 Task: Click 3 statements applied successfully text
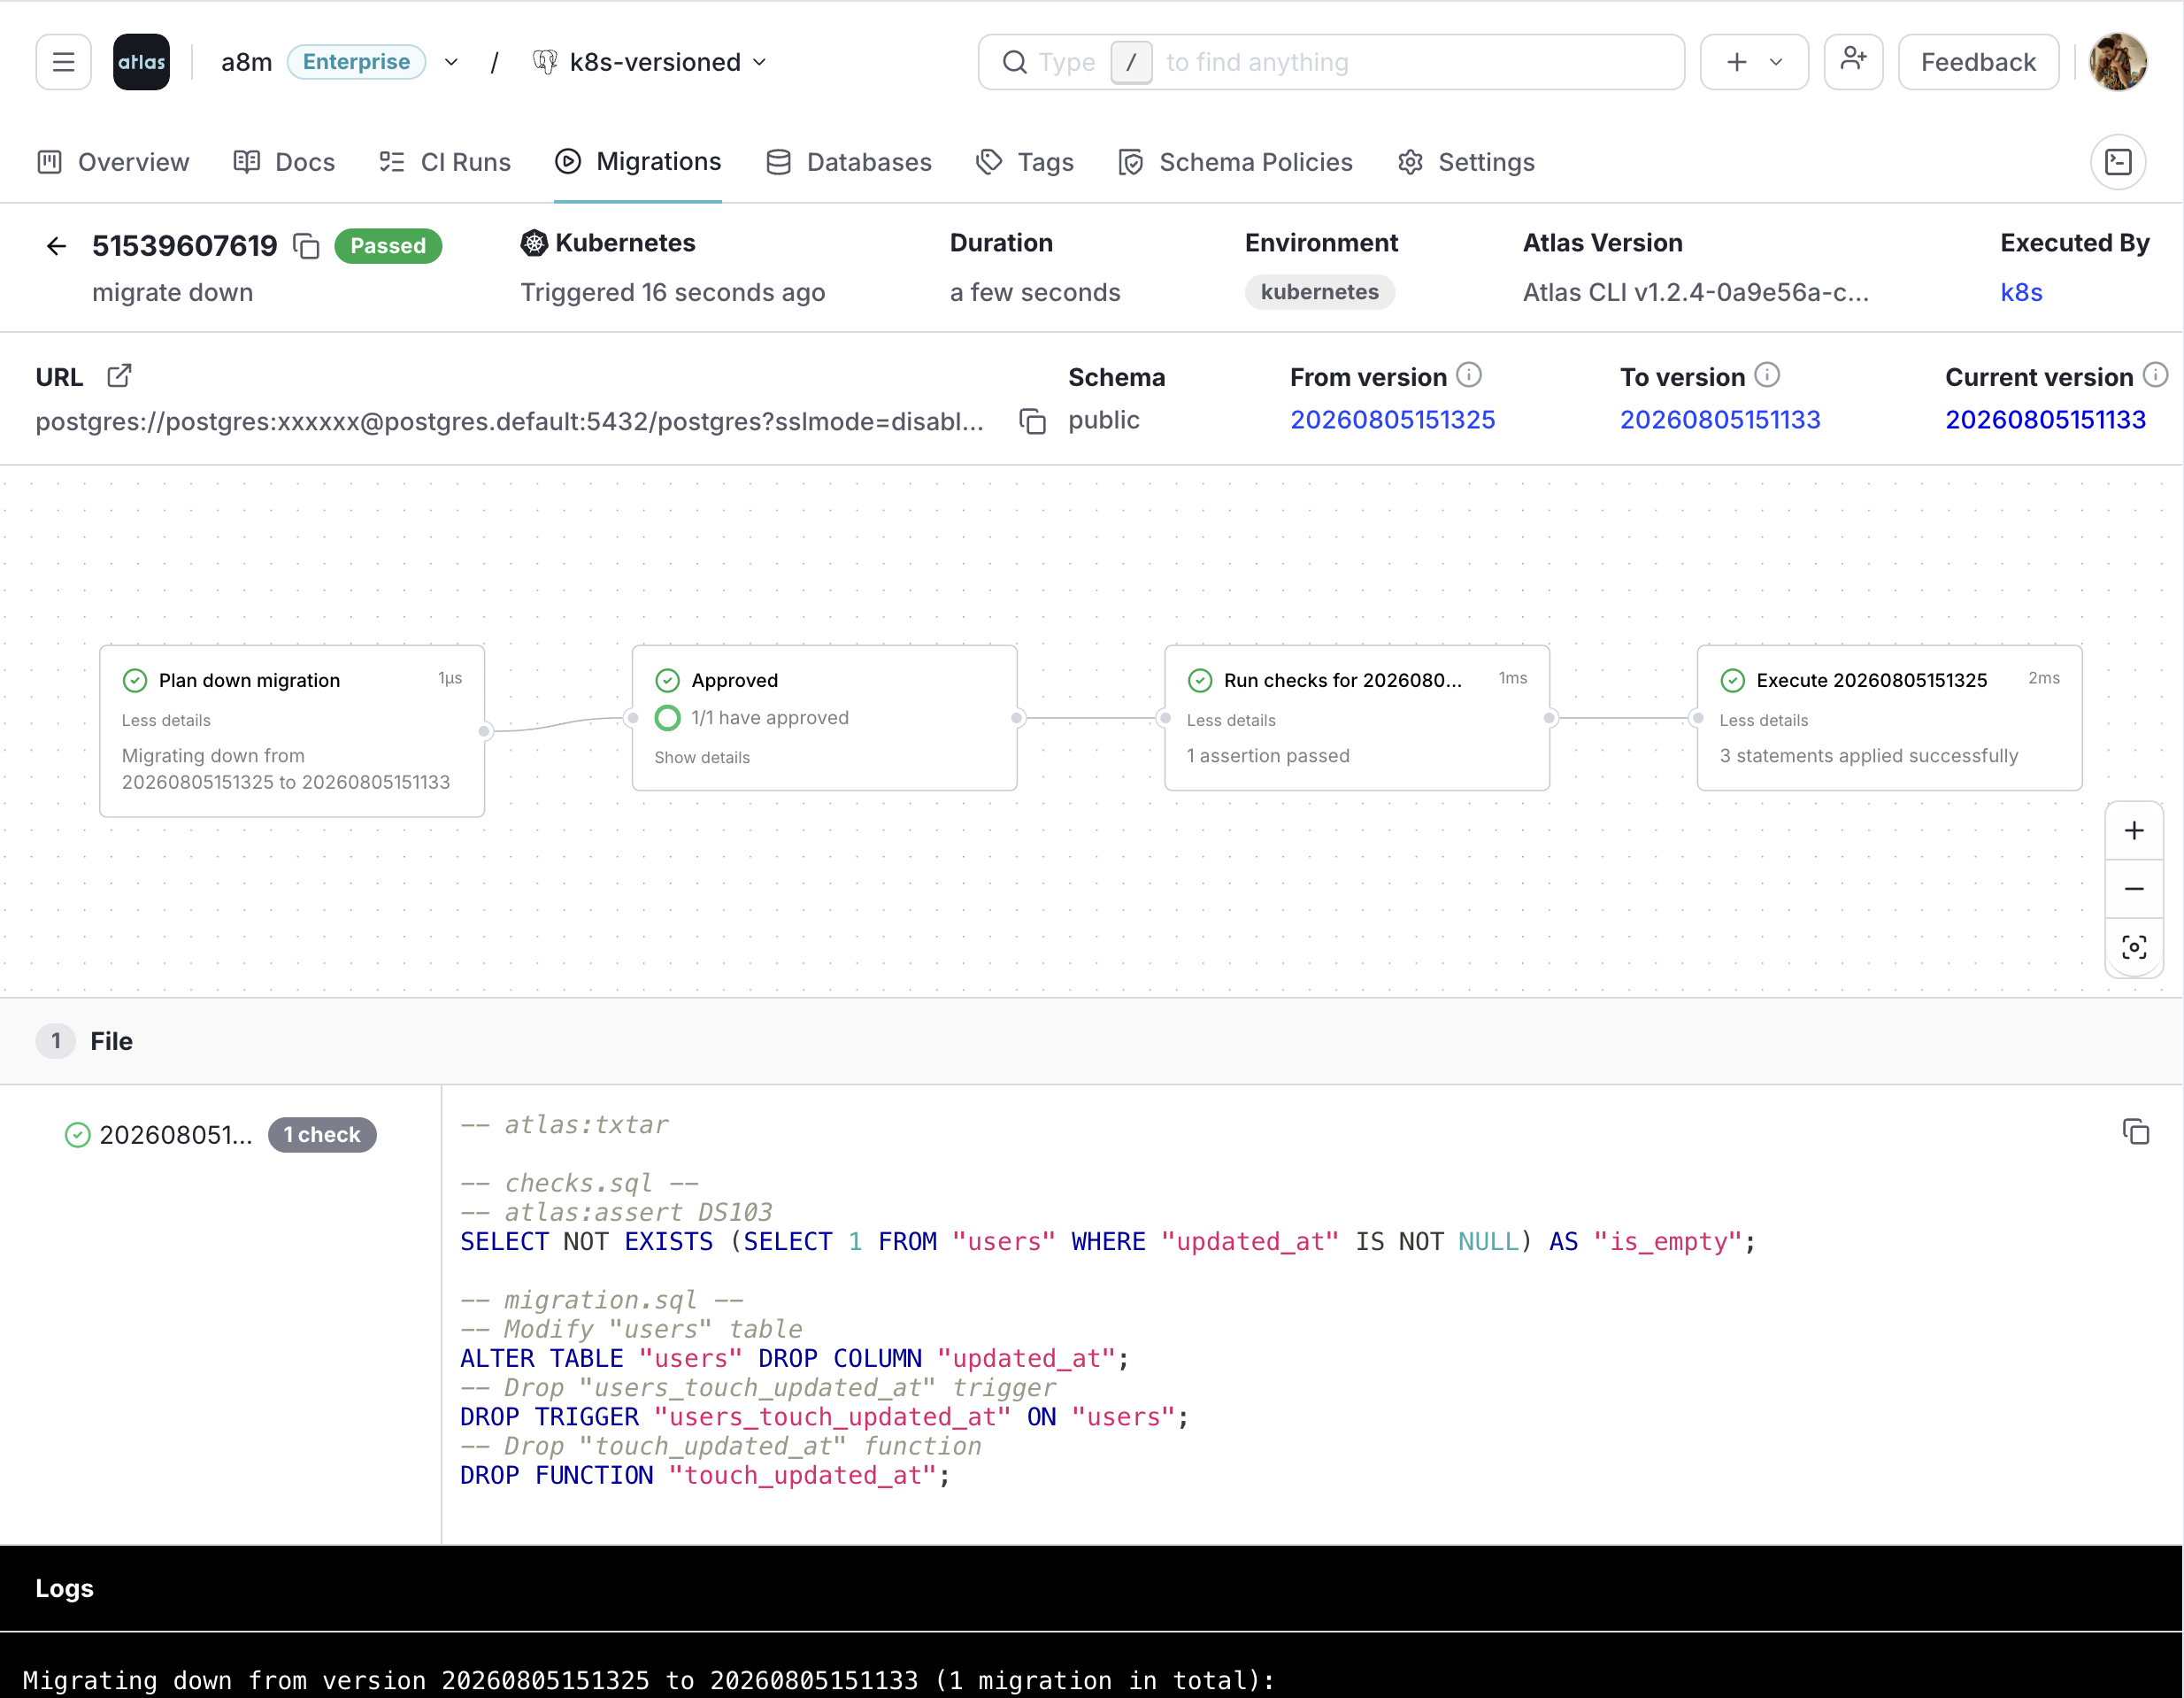1868,755
